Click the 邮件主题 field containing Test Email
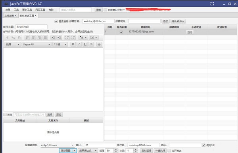 [31, 27]
